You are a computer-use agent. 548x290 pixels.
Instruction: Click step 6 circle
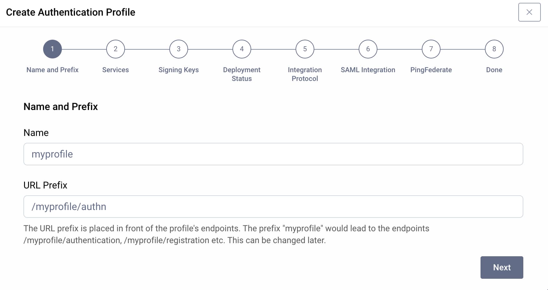tap(368, 49)
